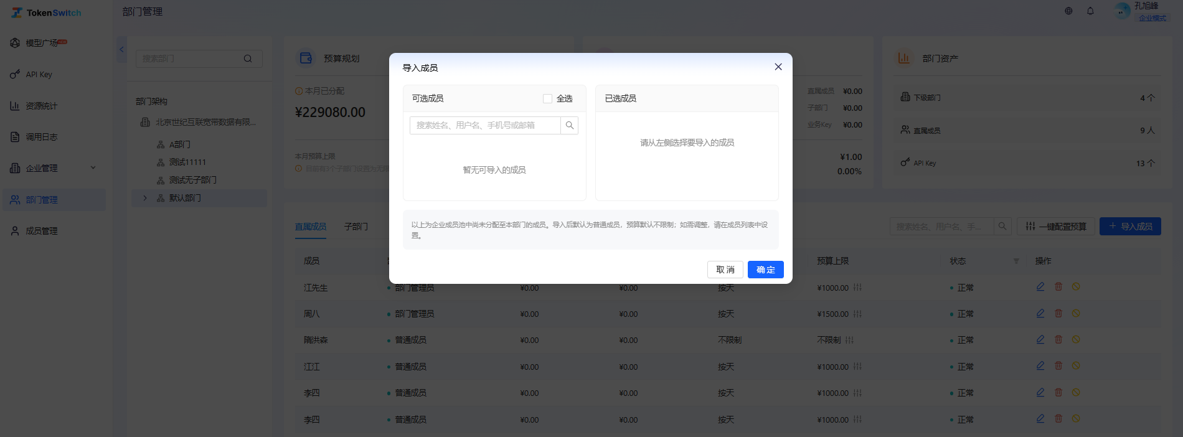The width and height of the screenshot is (1183, 437).
Task: Switch to the 直属成员 tab
Action: (x=311, y=227)
